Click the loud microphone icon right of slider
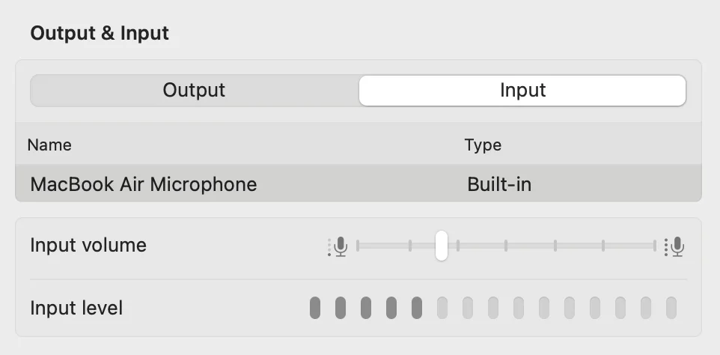This screenshot has height=355, width=720. coord(677,246)
